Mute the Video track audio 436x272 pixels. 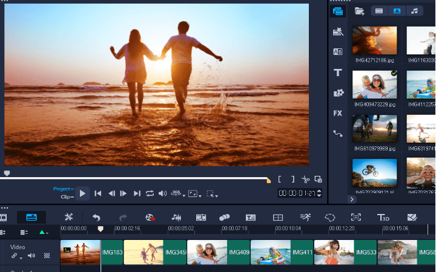coord(31,256)
